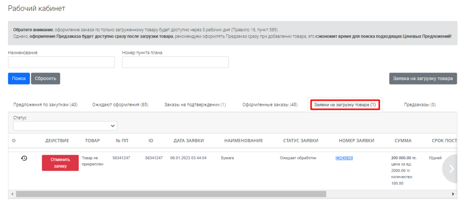Open request link №245920
Screen dimensions: 464x200
point(344,158)
